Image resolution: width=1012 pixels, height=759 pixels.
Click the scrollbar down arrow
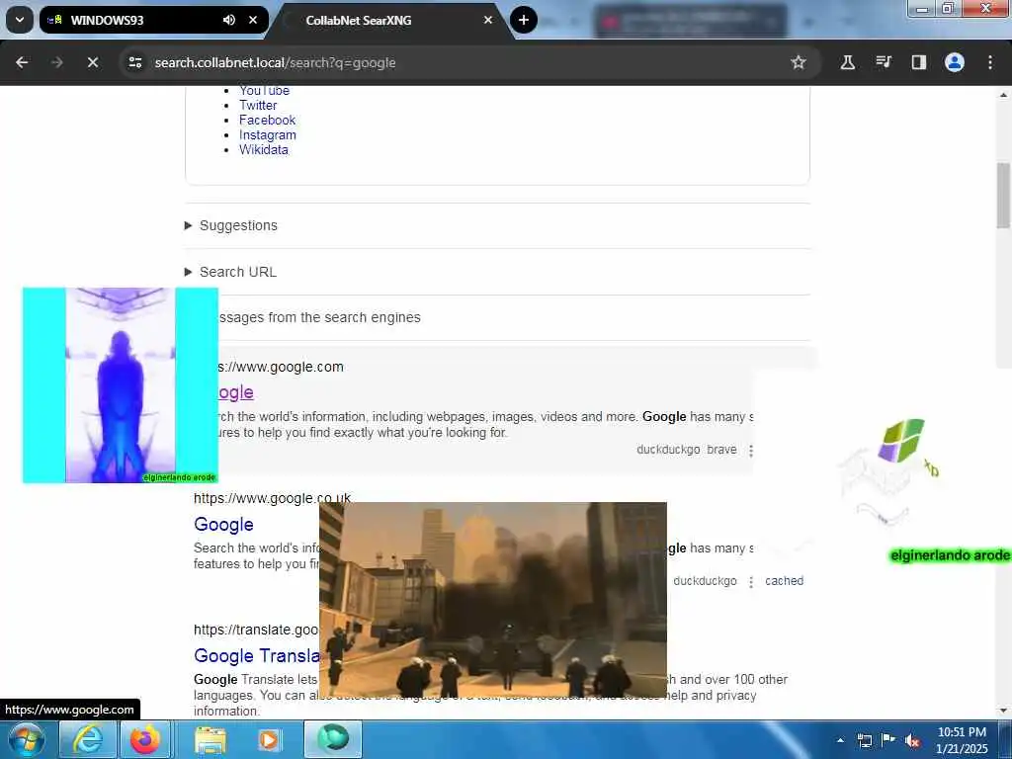tap(1003, 711)
